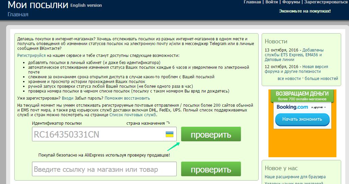Open the все новости link
The height and width of the screenshot is (184, 349).
[x=289, y=79]
